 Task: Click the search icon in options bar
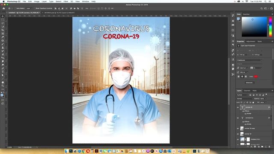[x=262, y=9]
